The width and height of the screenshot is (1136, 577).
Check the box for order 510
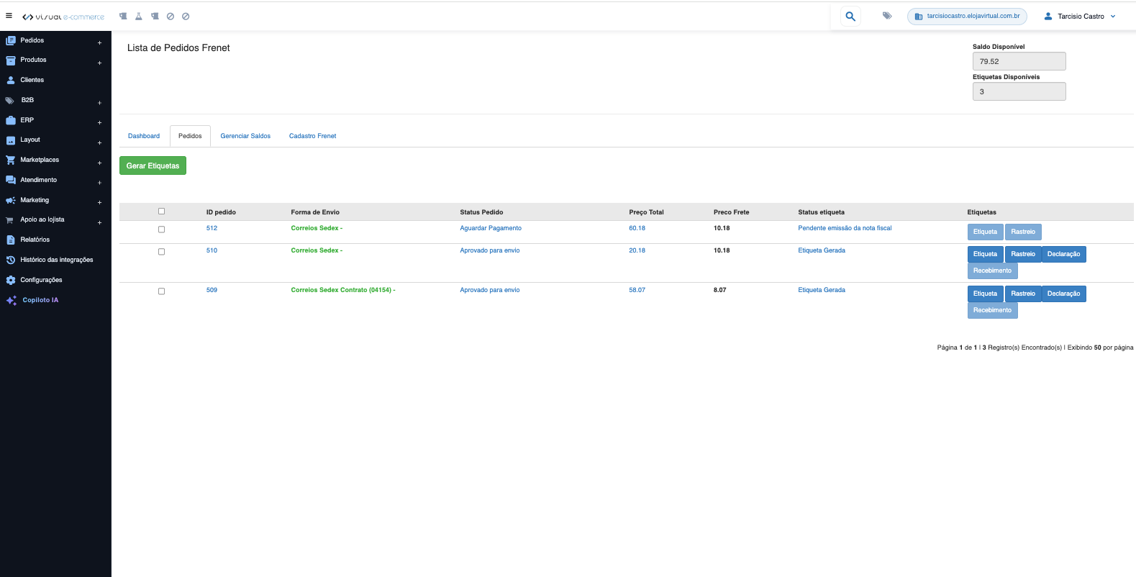click(x=161, y=252)
